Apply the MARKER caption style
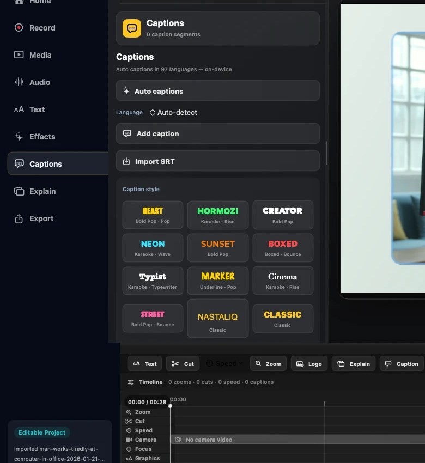Screen dimensions: 425x463 217,281
